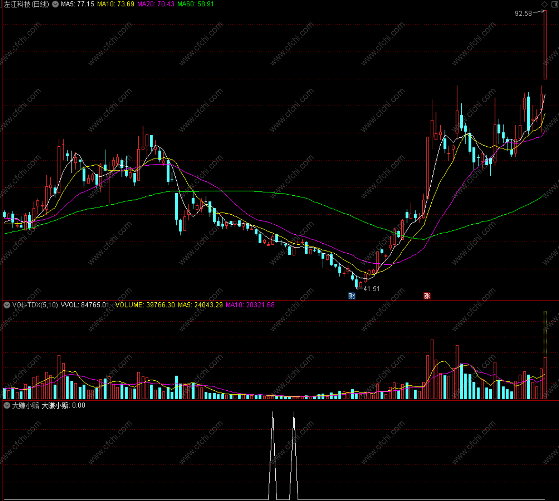Viewport: 559px width, 501px height.
Task: Click the MA10: 73.69 label
Action: [x=115, y=4]
